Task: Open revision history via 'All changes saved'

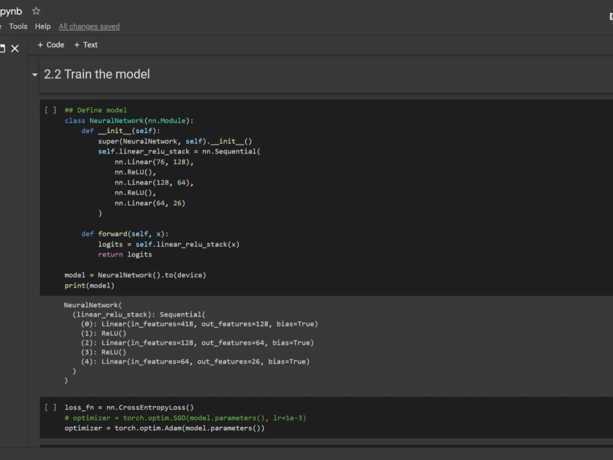Action: [89, 26]
